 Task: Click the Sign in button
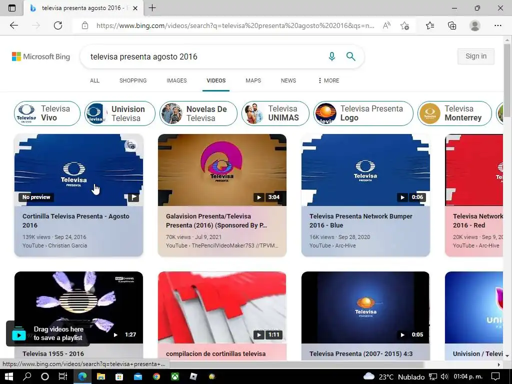[x=476, y=56]
